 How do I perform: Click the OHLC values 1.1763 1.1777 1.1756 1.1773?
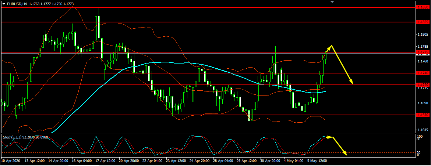pos(51,4)
